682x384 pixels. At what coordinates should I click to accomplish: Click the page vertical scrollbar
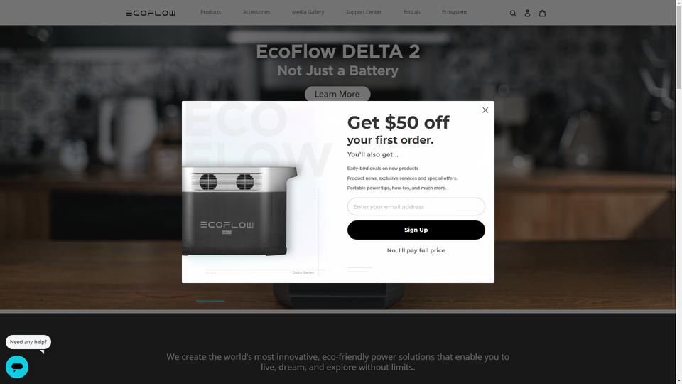[x=678, y=192]
